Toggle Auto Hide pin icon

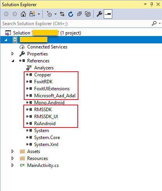click(x=152, y=4)
